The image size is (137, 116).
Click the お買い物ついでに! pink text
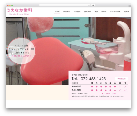click(21, 56)
